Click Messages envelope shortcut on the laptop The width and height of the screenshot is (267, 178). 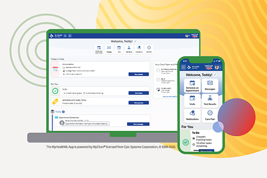point(109,48)
